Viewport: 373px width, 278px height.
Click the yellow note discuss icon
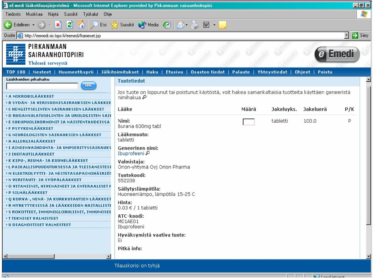pos(222,25)
